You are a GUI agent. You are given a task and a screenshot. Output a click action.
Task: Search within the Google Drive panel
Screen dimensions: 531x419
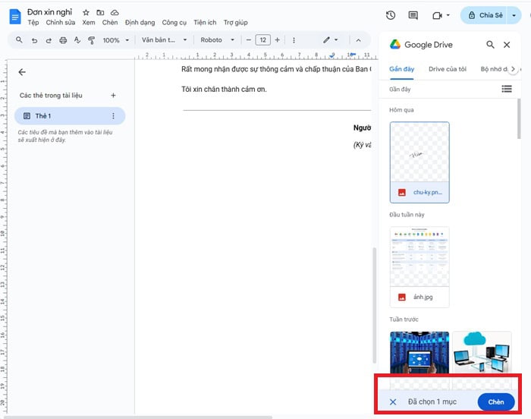tap(491, 45)
